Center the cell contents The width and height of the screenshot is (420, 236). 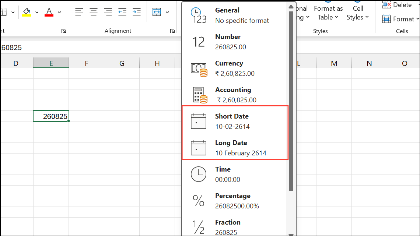pos(93,11)
